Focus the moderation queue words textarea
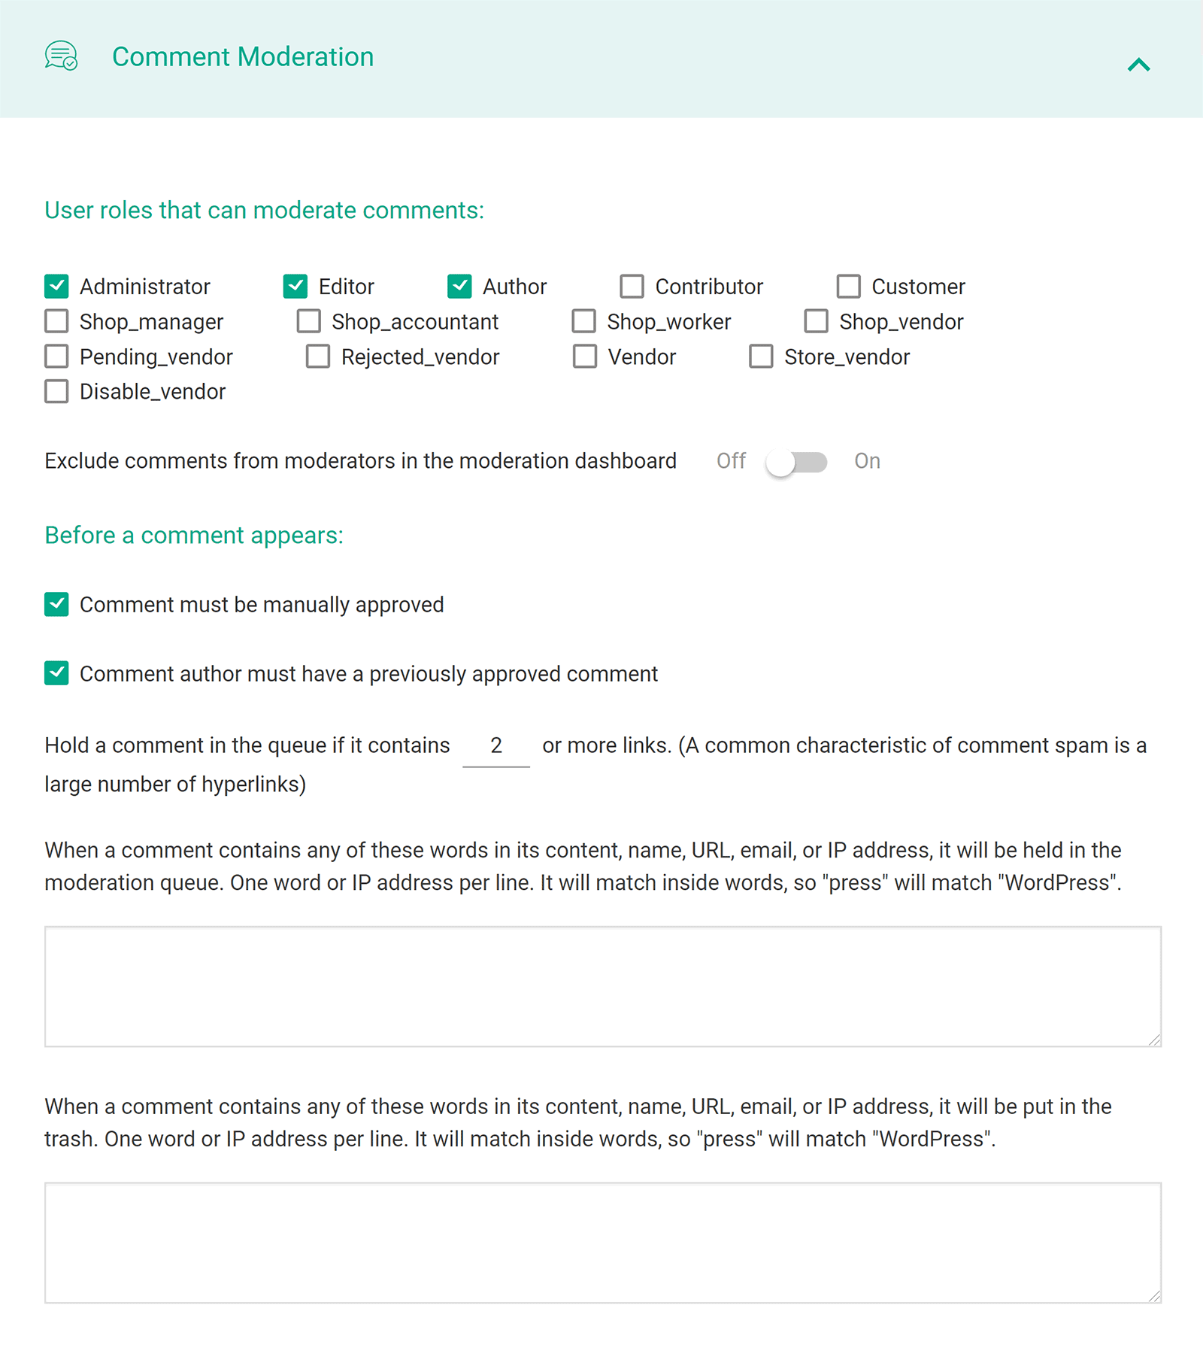This screenshot has height=1360, width=1203. pyautogui.click(x=603, y=986)
